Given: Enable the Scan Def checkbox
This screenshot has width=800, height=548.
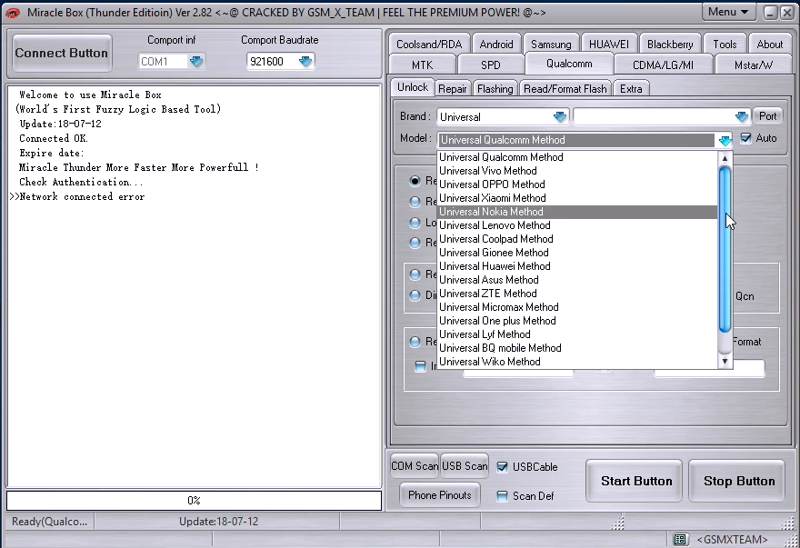Looking at the screenshot, I should click(502, 496).
